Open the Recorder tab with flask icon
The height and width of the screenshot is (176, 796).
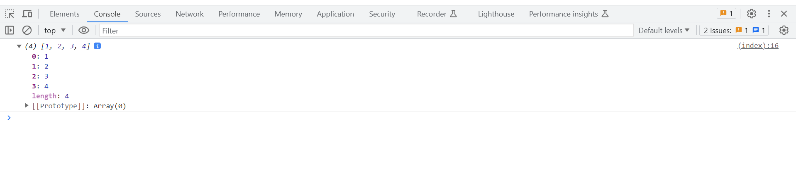437,14
